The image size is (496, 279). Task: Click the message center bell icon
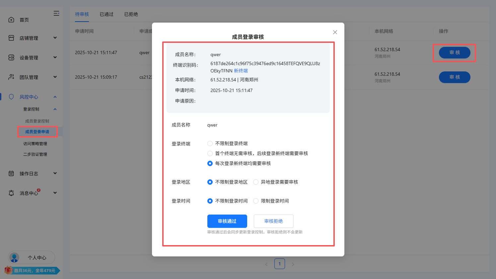coord(11,193)
